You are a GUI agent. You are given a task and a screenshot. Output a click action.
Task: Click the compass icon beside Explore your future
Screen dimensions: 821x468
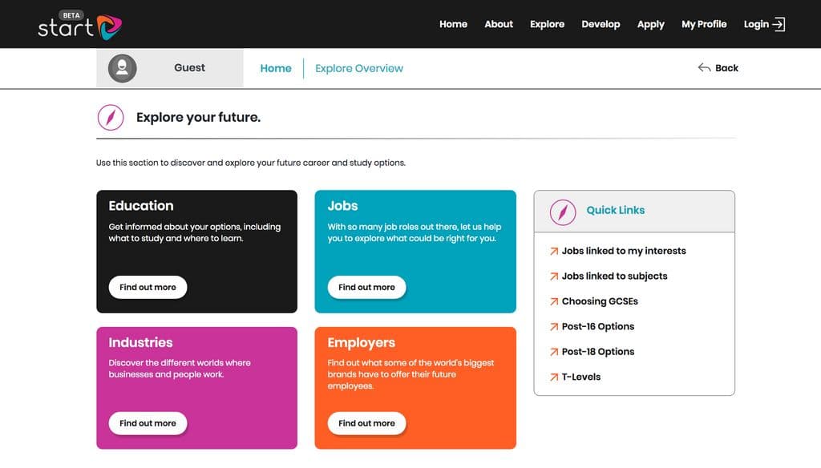point(111,117)
